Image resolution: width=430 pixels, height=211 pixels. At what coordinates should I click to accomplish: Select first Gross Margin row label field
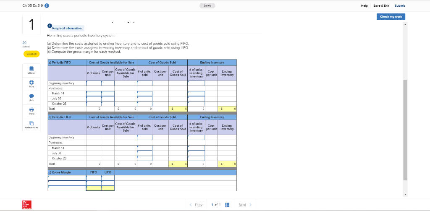point(67,178)
